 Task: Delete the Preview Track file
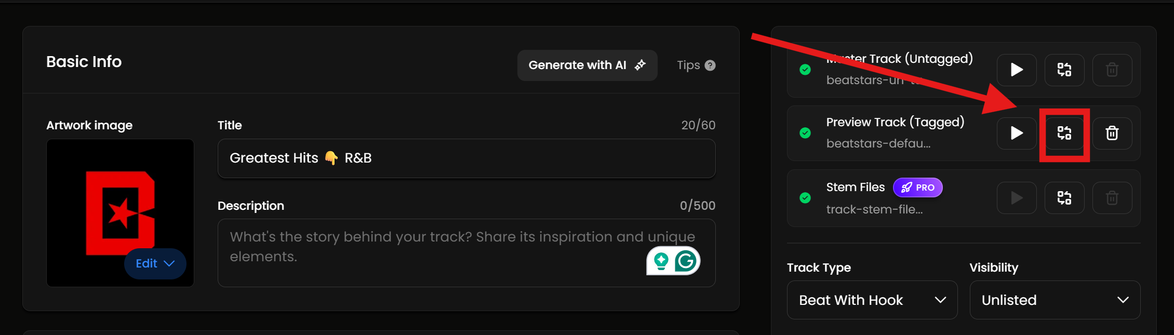click(1112, 133)
